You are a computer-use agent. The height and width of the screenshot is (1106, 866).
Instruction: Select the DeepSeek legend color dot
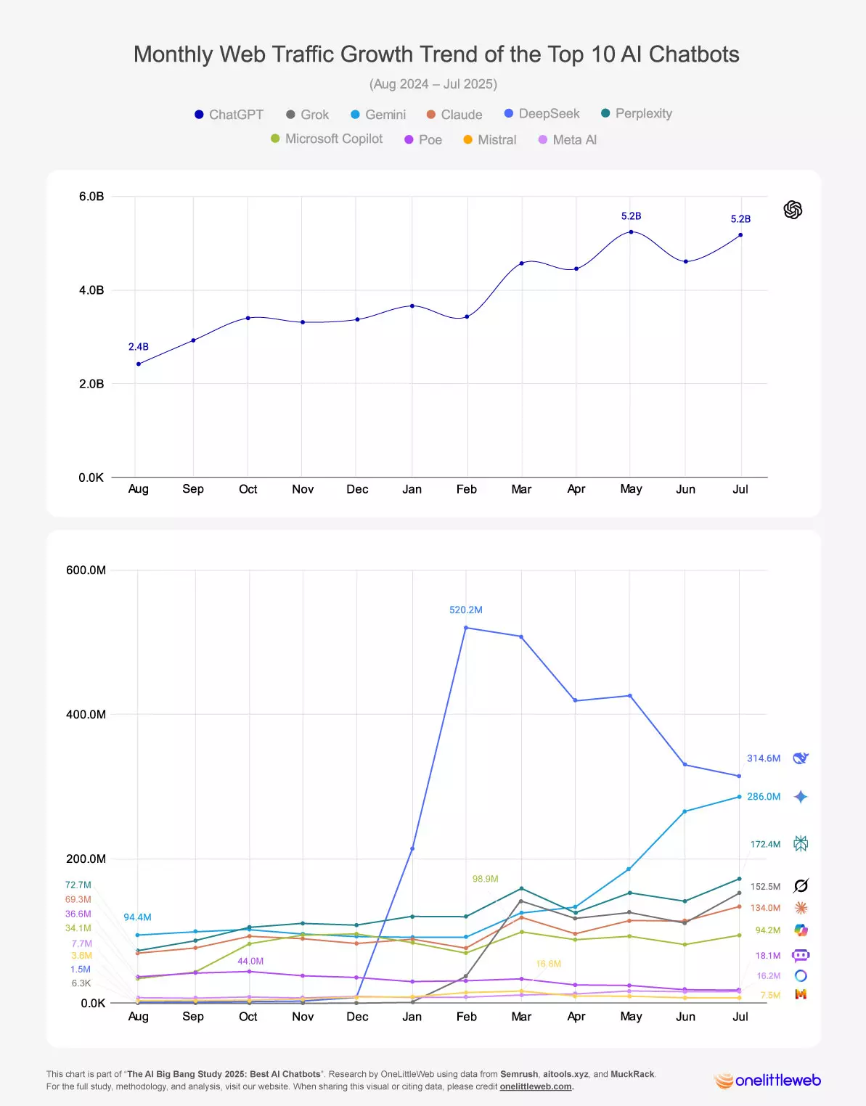(x=508, y=113)
